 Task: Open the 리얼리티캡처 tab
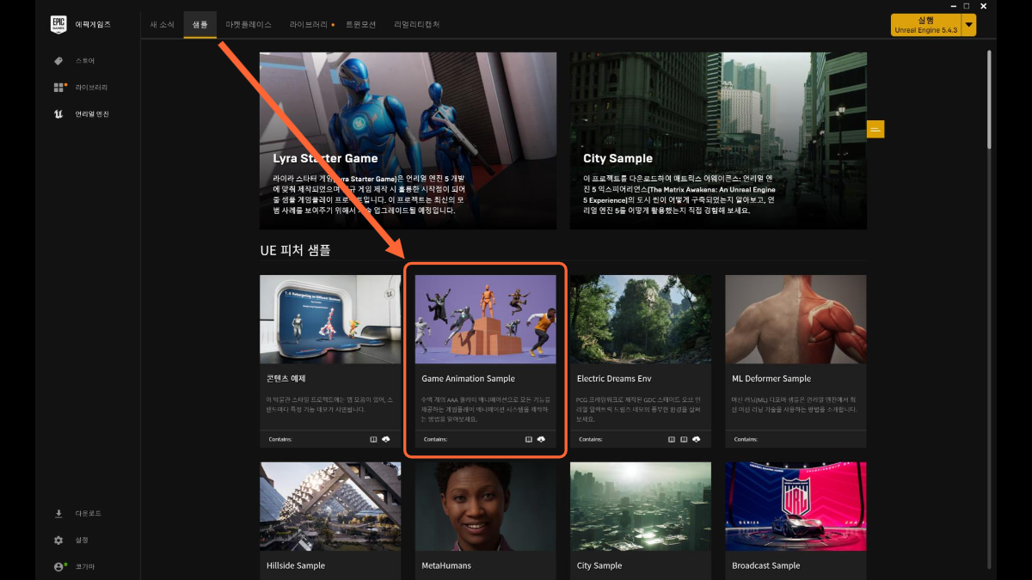417,25
